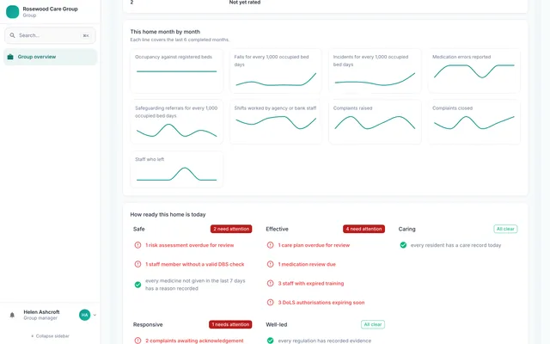Click alert icon beside risk assessment overdue
This screenshot has height=344, width=550.
pos(137,245)
